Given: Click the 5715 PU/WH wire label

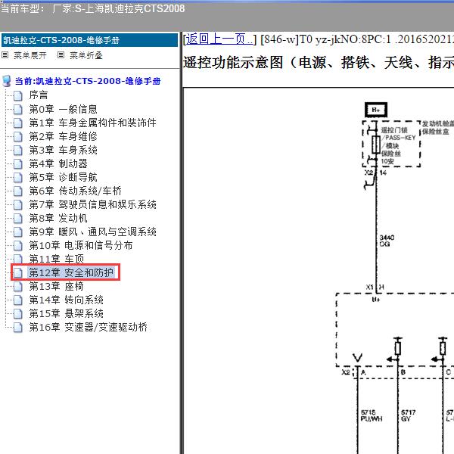Looking at the screenshot, I should pyautogui.click(x=372, y=415).
